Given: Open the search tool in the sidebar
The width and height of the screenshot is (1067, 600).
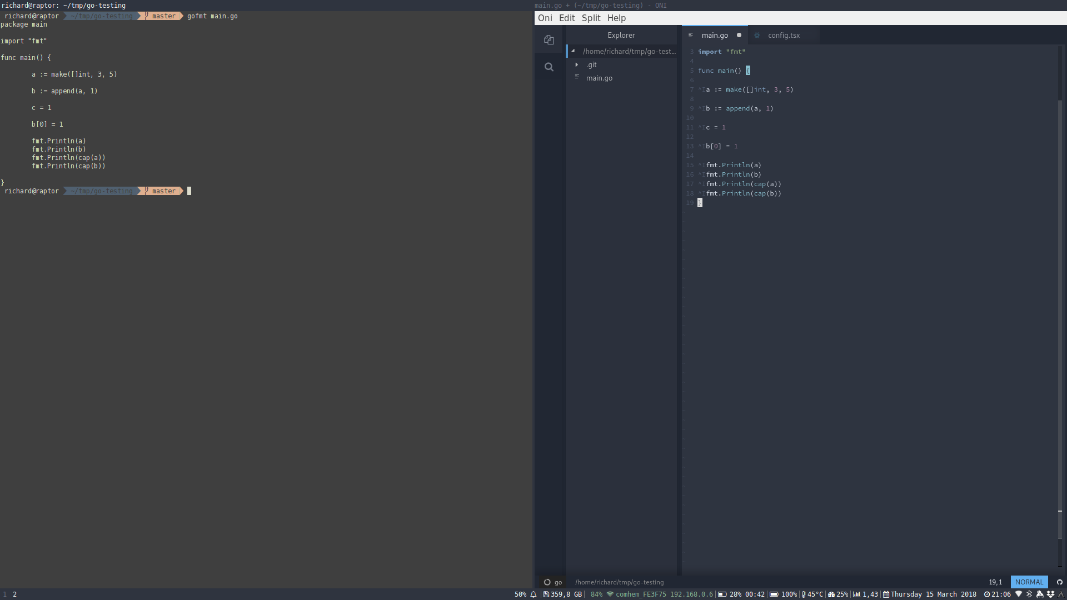Looking at the screenshot, I should [549, 67].
